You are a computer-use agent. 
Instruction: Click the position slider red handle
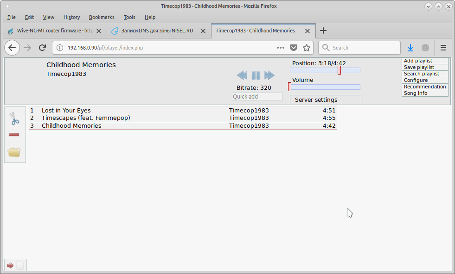pos(339,70)
